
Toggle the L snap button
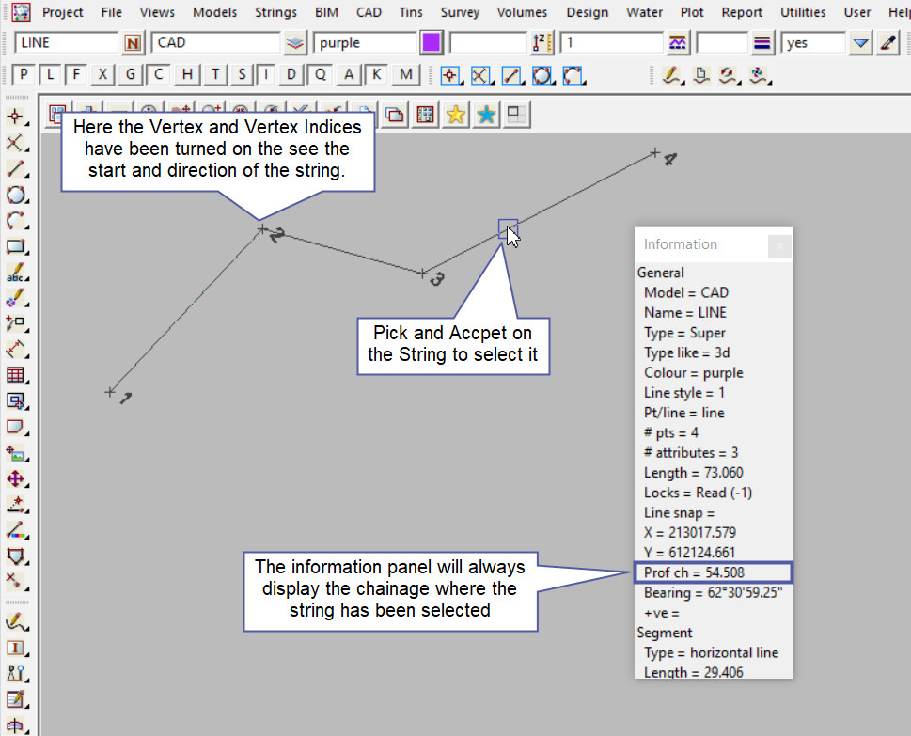tap(50, 75)
